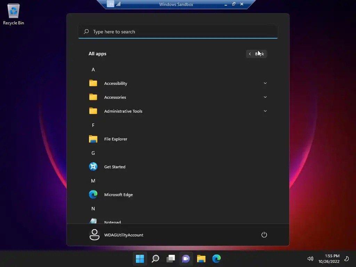Open taskbar Search magnifier
The height and width of the screenshot is (267, 356).
click(x=155, y=259)
